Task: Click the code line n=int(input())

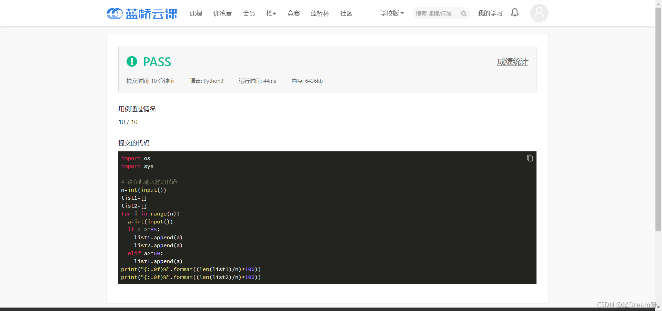Action: [x=143, y=190]
